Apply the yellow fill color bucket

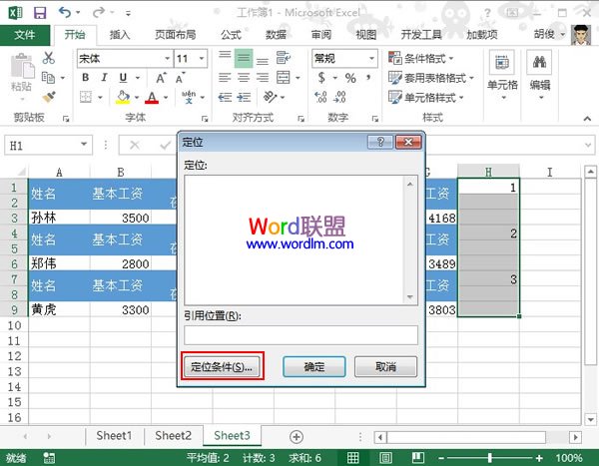(123, 97)
